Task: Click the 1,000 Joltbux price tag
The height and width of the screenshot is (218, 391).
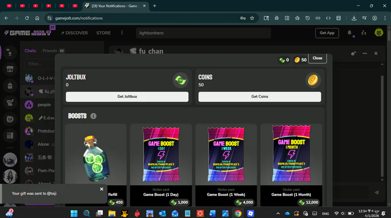Action: 179,202
